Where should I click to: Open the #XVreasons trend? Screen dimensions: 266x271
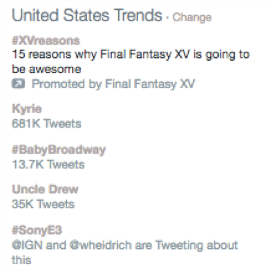point(46,41)
